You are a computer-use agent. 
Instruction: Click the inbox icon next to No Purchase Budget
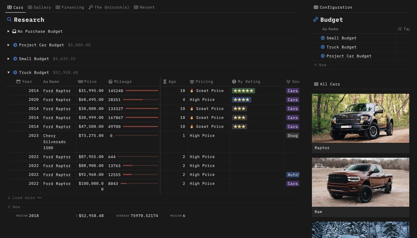(x=14, y=32)
